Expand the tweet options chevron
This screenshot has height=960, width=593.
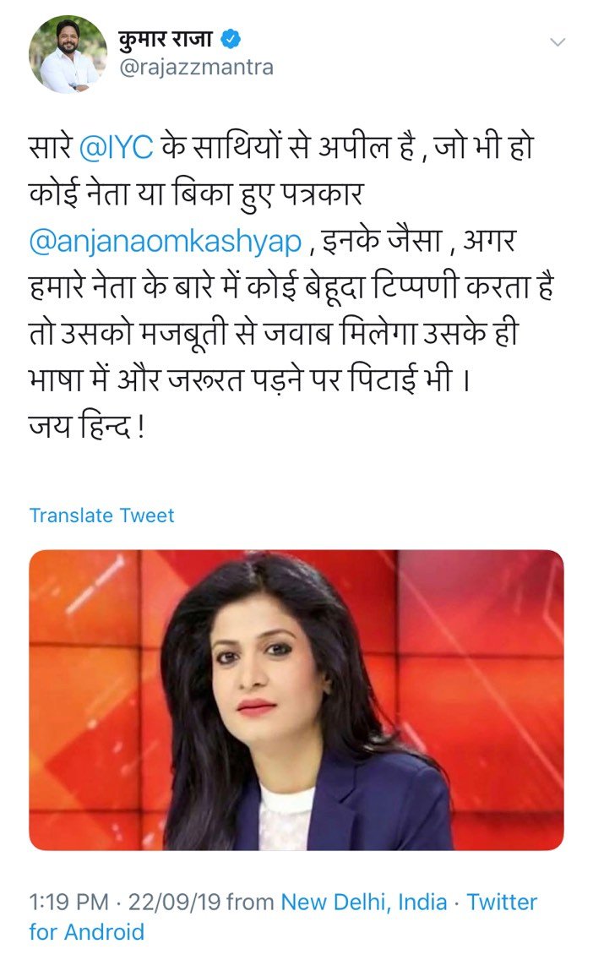[558, 42]
